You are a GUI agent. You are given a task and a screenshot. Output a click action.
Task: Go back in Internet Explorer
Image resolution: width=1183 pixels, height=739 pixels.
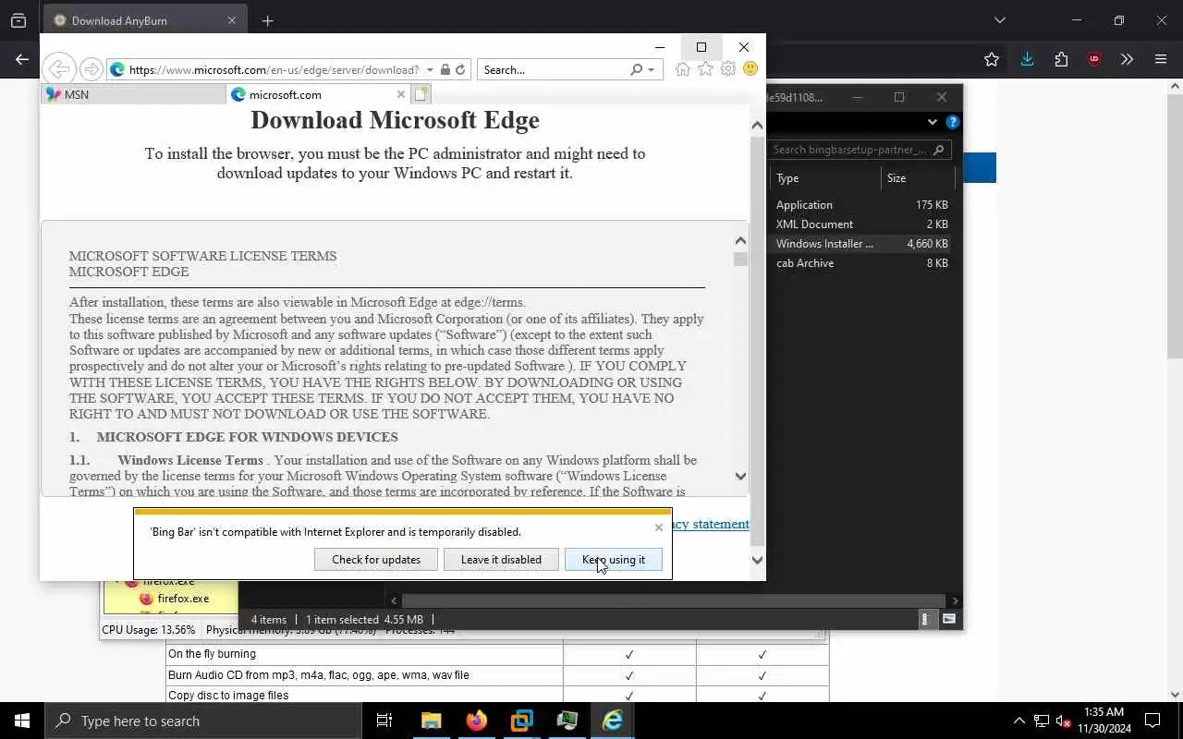coord(58,69)
